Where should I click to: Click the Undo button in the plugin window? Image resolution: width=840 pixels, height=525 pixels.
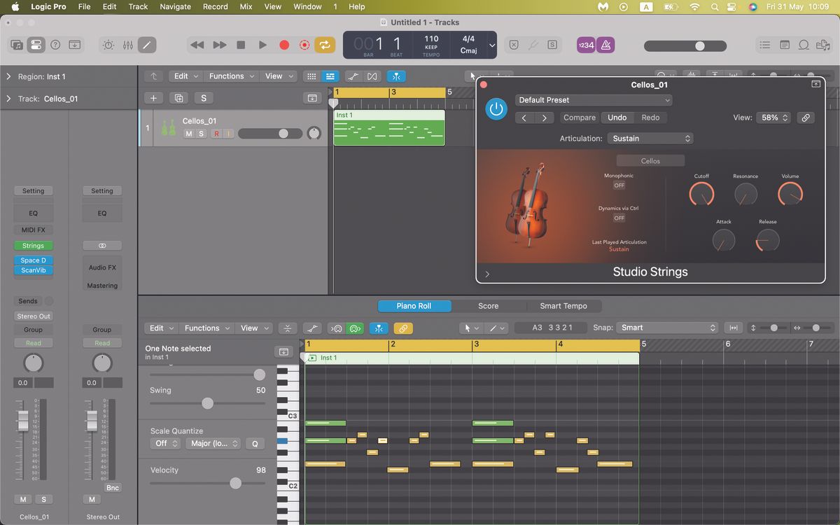[617, 117]
